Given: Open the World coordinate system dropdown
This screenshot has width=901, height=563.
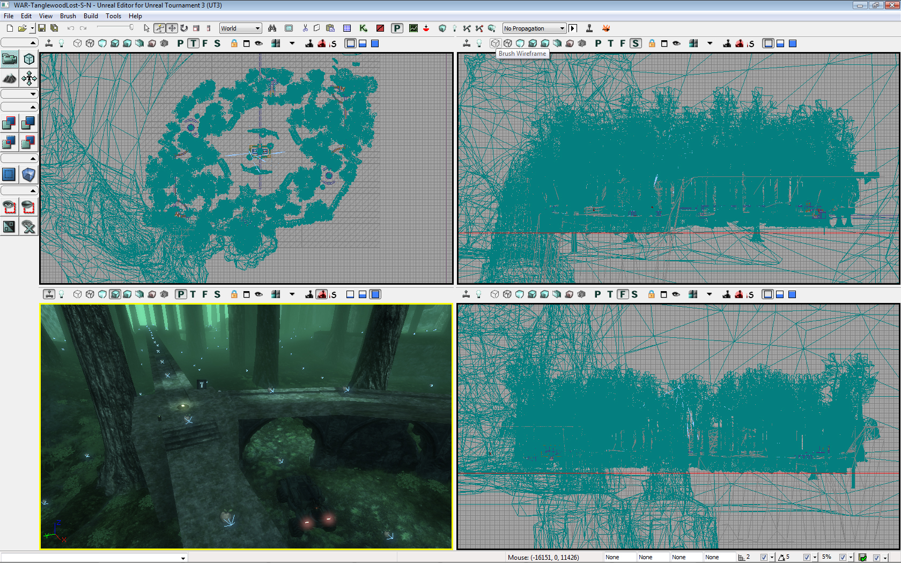Looking at the screenshot, I should tap(240, 28).
